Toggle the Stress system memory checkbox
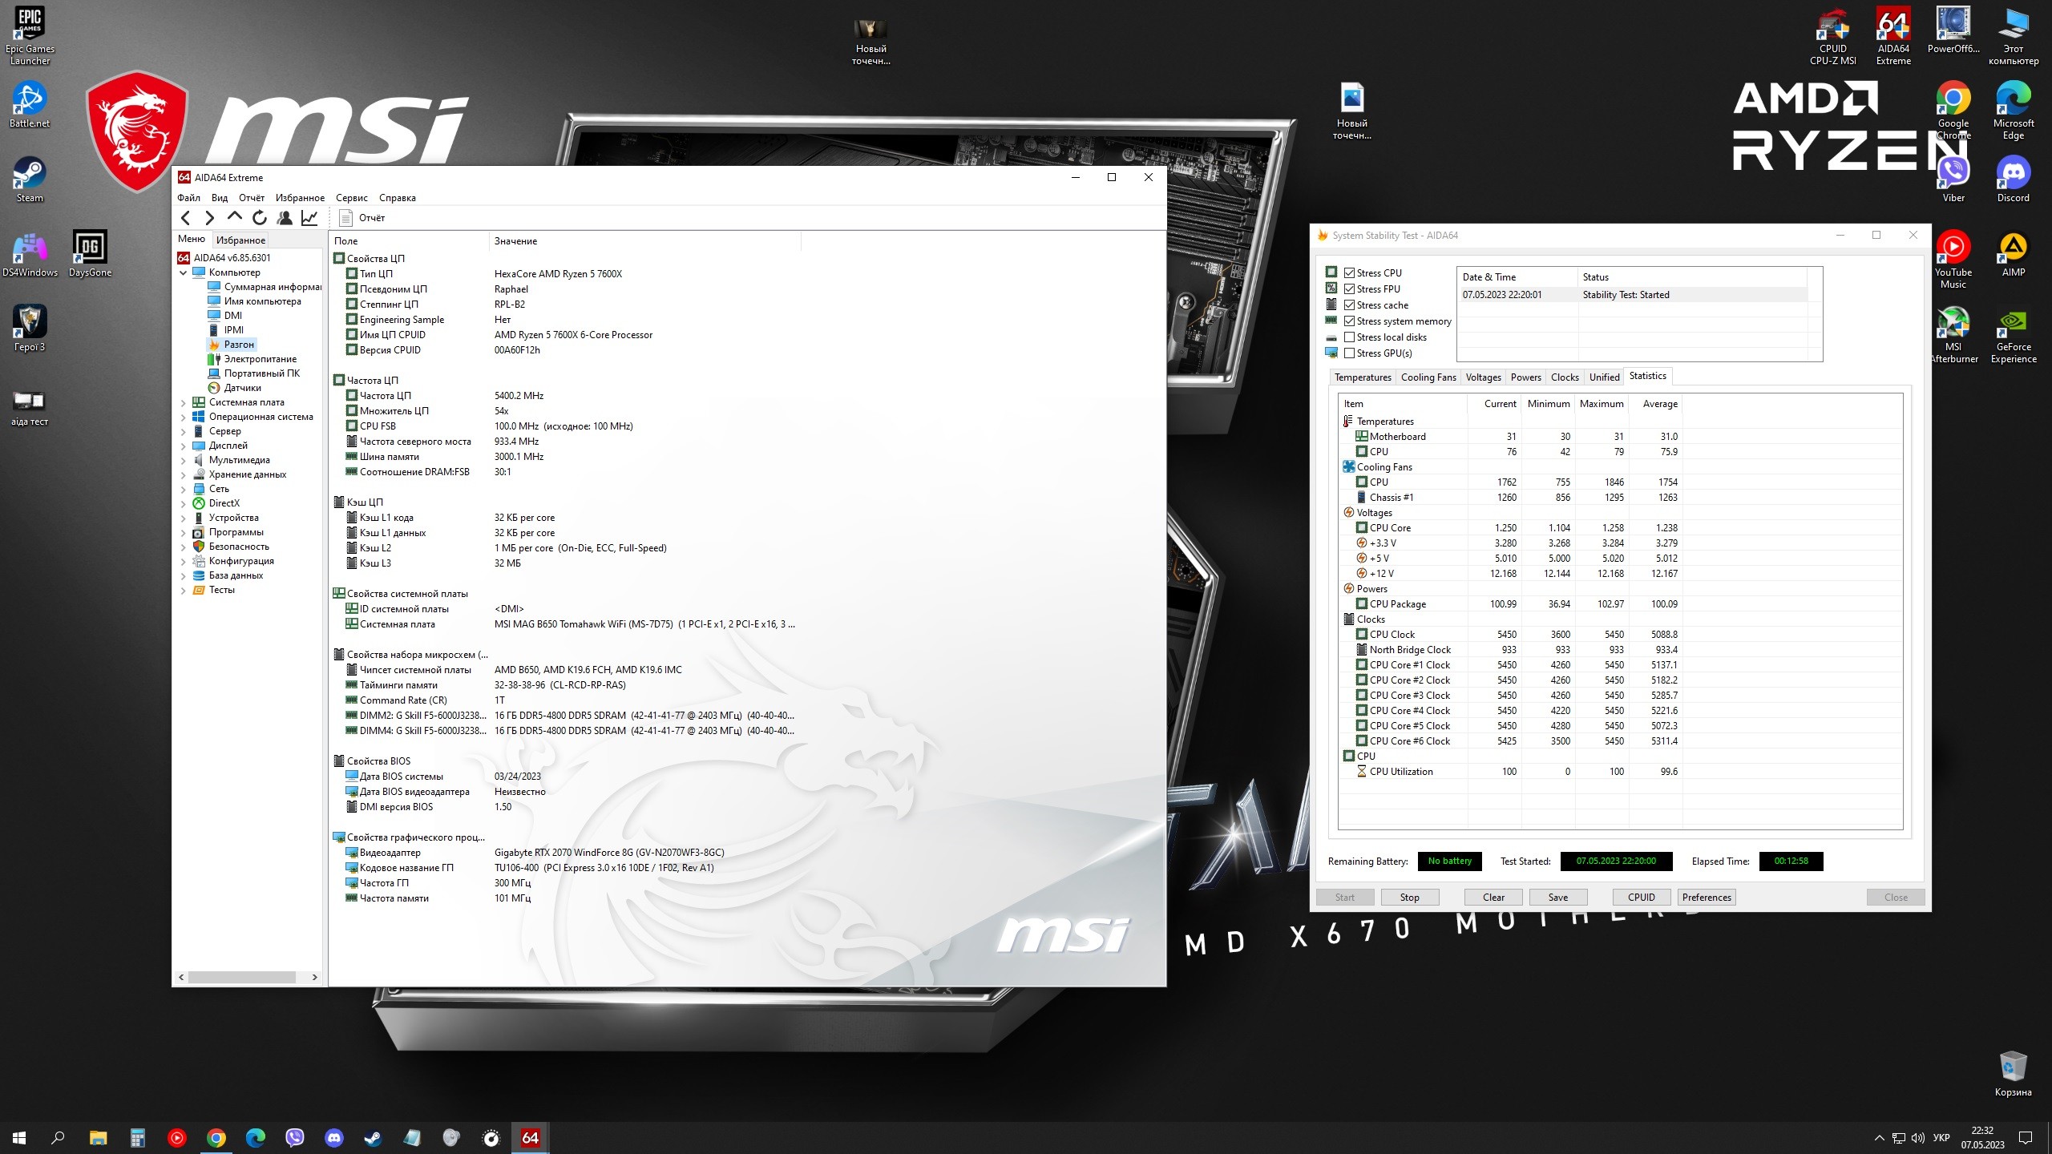 tap(1350, 321)
